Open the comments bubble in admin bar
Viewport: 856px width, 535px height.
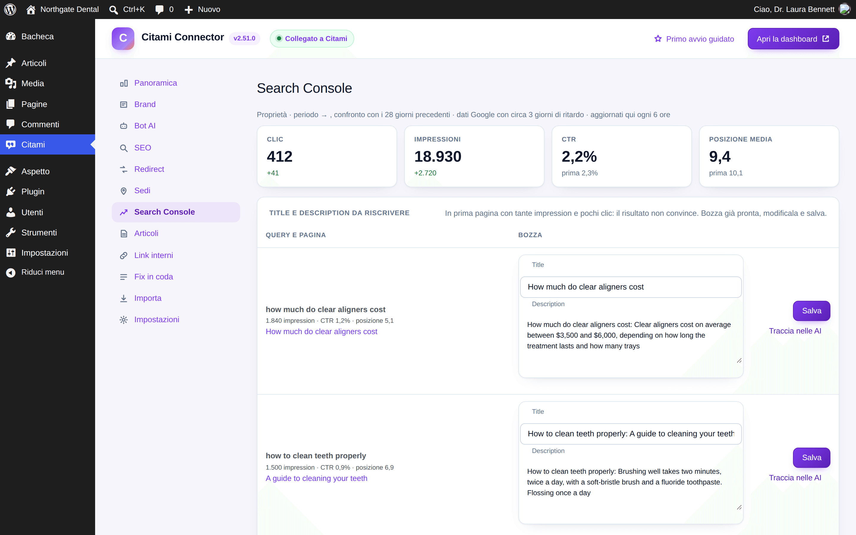point(160,10)
